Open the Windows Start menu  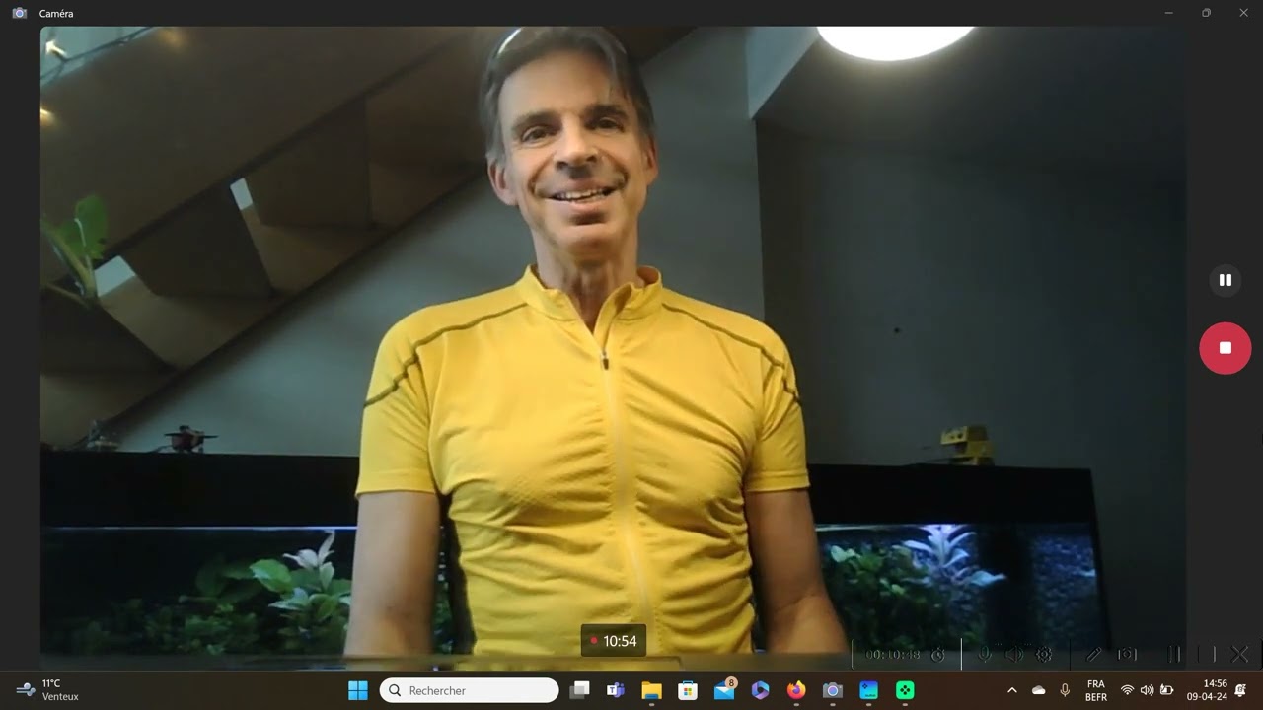click(x=358, y=690)
